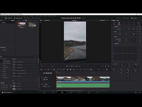Switch to the Cut page
142x107 pixels.
[53, 92]
